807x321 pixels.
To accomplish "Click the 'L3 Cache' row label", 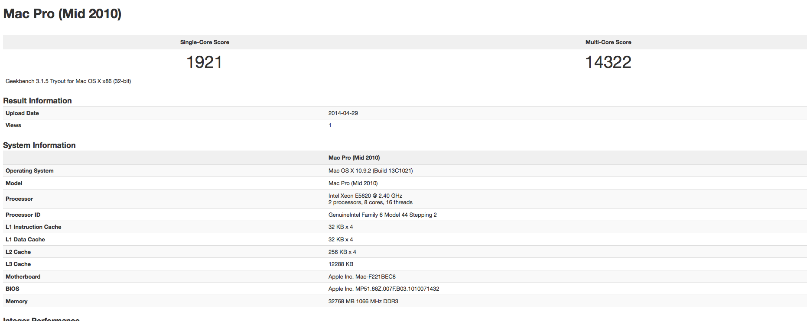I will pyautogui.click(x=18, y=264).
